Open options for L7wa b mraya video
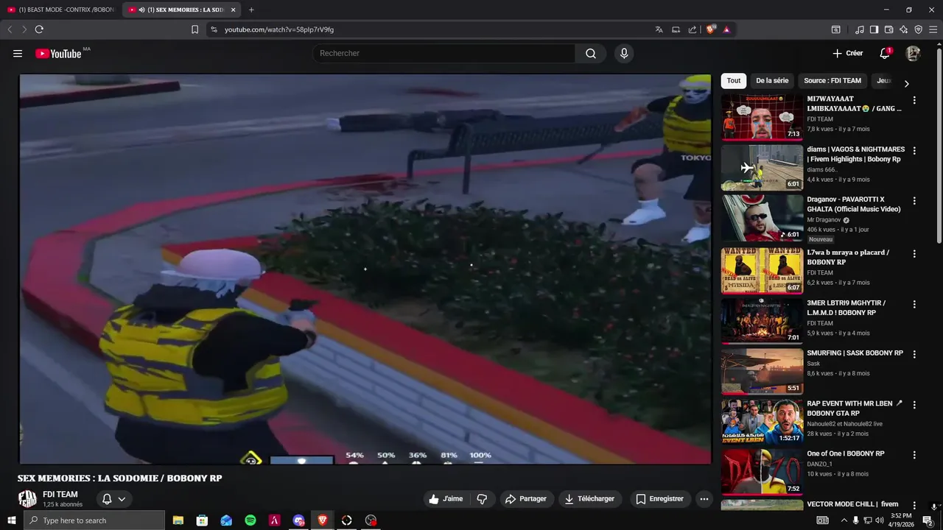 [x=914, y=254]
